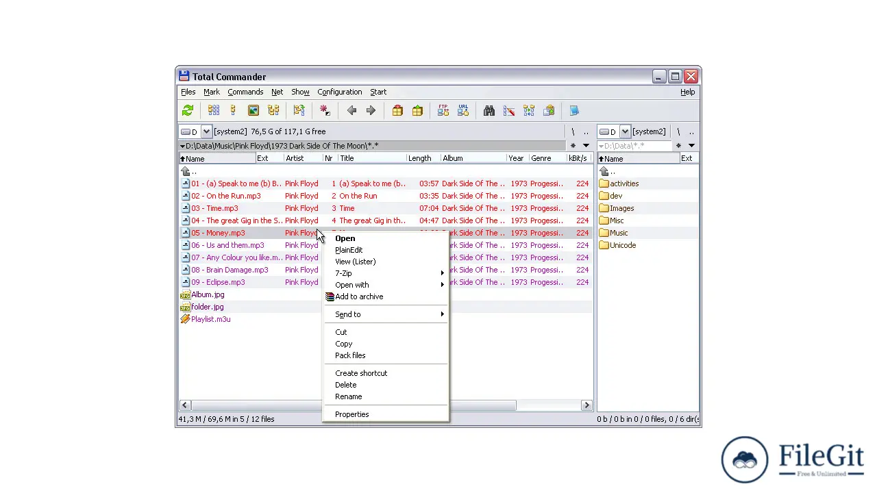Image resolution: width=877 pixels, height=493 pixels.
Task: Select Copy from the context menu
Action: pyautogui.click(x=386, y=344)
